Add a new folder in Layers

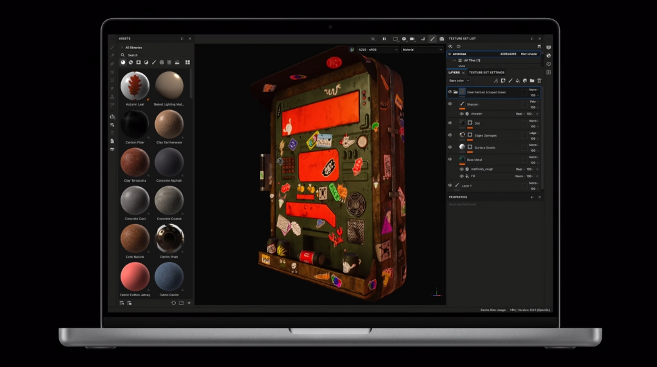pos(532,80)
